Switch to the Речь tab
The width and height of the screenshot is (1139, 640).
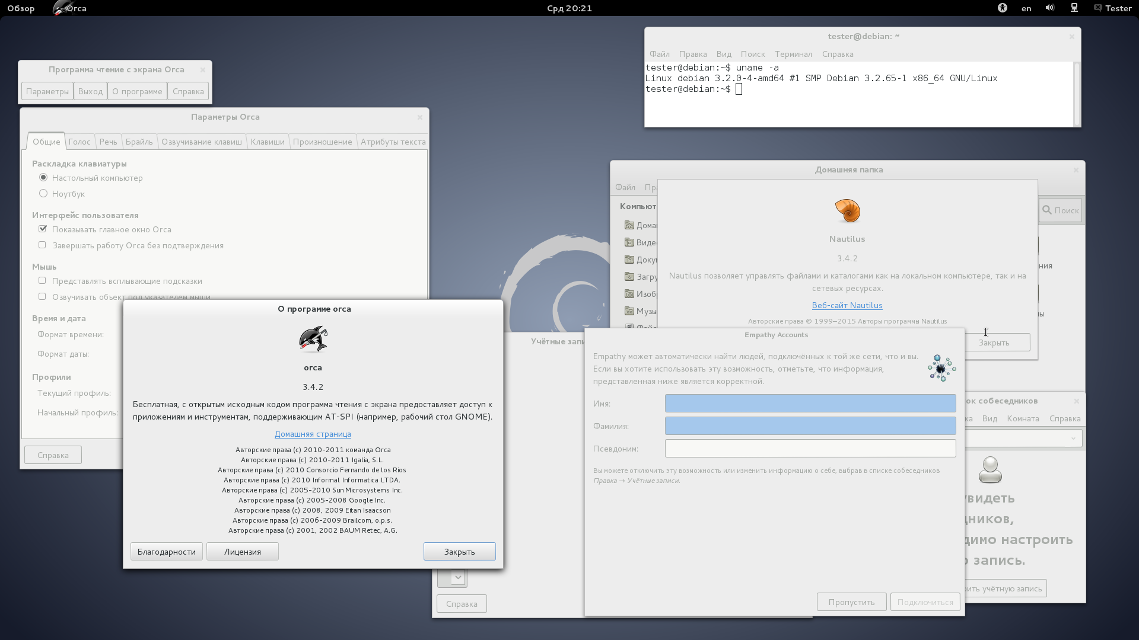108,142
